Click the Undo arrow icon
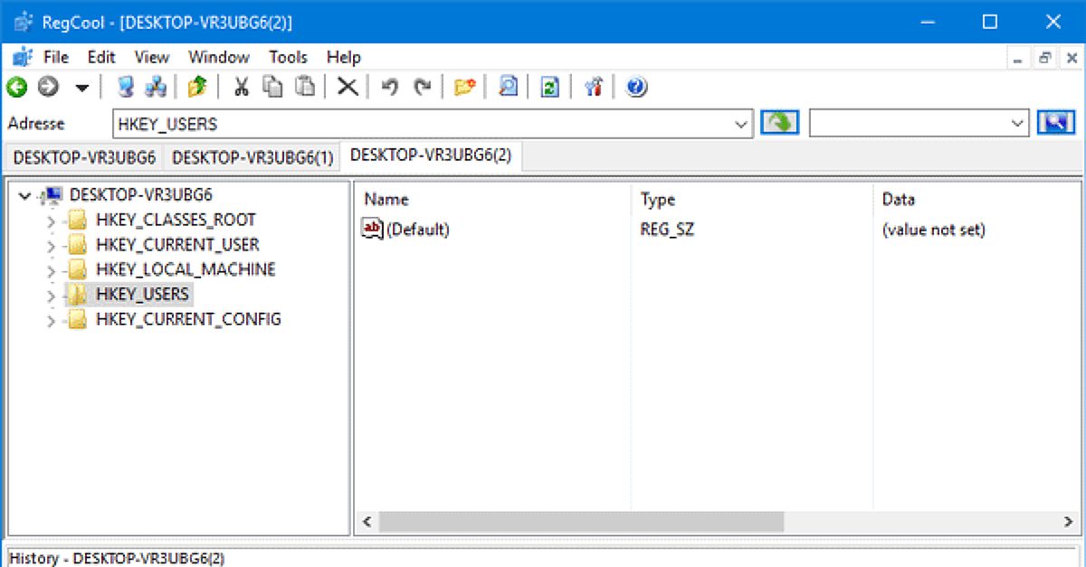Viewport: 1086px width, 567px height. click(x=388, y=87)
